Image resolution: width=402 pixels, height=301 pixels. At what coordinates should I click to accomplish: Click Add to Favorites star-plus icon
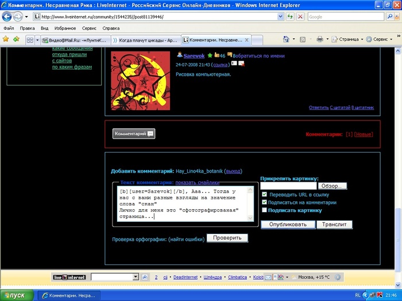click(17, 39)
